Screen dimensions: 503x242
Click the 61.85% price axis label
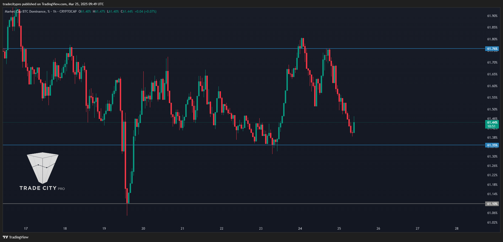pyautogui.click(x=492, y=27)
